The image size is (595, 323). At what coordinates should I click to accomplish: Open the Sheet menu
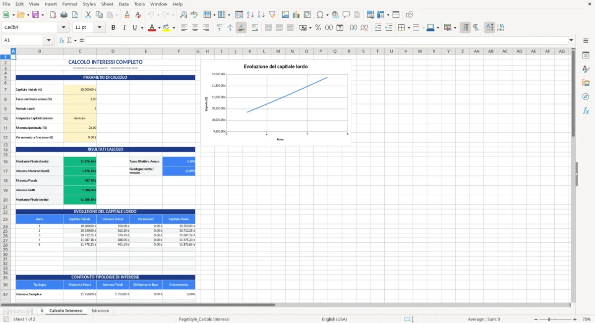click(107, 4)
